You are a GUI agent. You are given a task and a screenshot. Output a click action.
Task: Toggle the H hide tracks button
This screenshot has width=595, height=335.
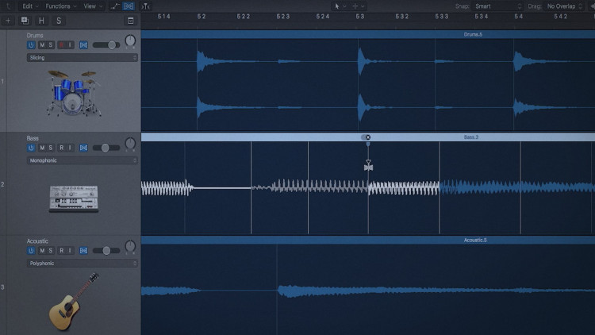pos(41,21)
